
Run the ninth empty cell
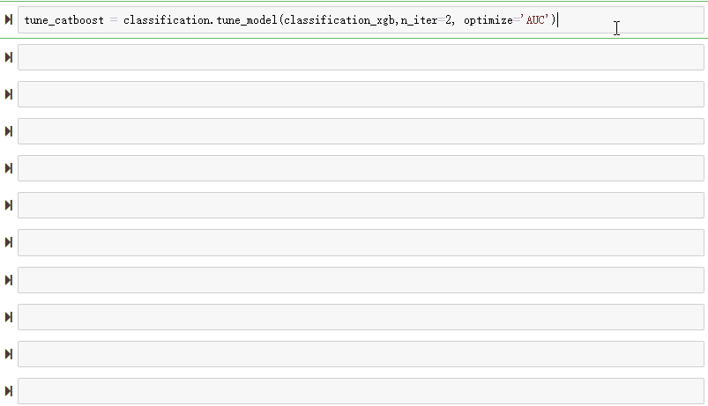8,353
